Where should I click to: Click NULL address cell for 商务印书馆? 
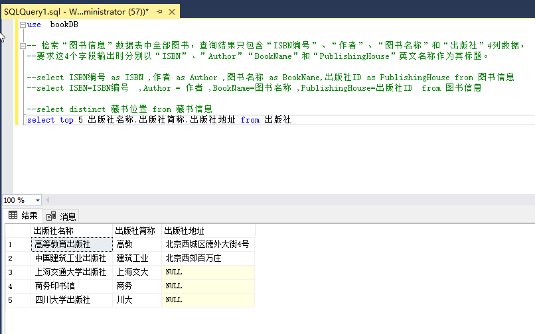tap(208, 286)
